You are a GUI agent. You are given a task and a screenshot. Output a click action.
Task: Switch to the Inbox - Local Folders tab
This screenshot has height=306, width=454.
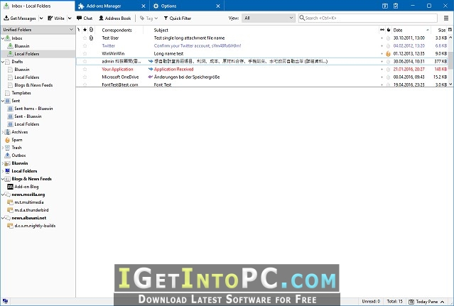(38, 6)
